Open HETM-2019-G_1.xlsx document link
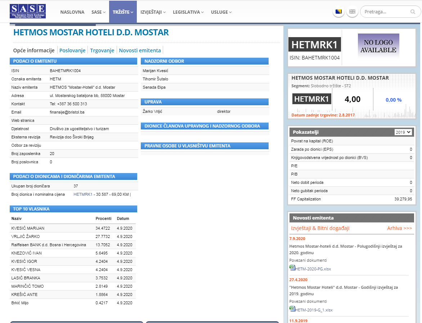The image size is (422, 323). (314, 310)
